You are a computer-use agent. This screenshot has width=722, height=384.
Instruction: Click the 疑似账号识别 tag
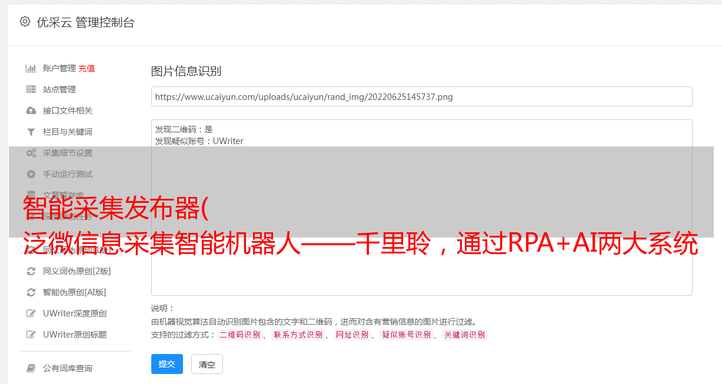tap(406, 335)
